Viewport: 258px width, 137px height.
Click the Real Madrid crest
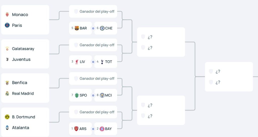pos(7,94)
